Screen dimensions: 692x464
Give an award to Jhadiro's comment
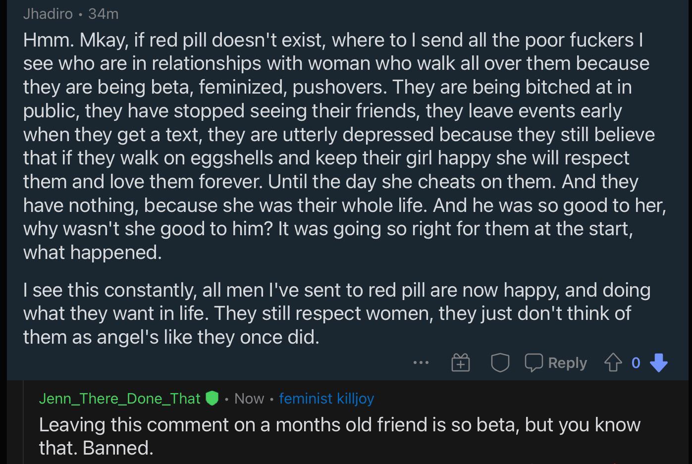pyautogui.click(x=461, y=362)
